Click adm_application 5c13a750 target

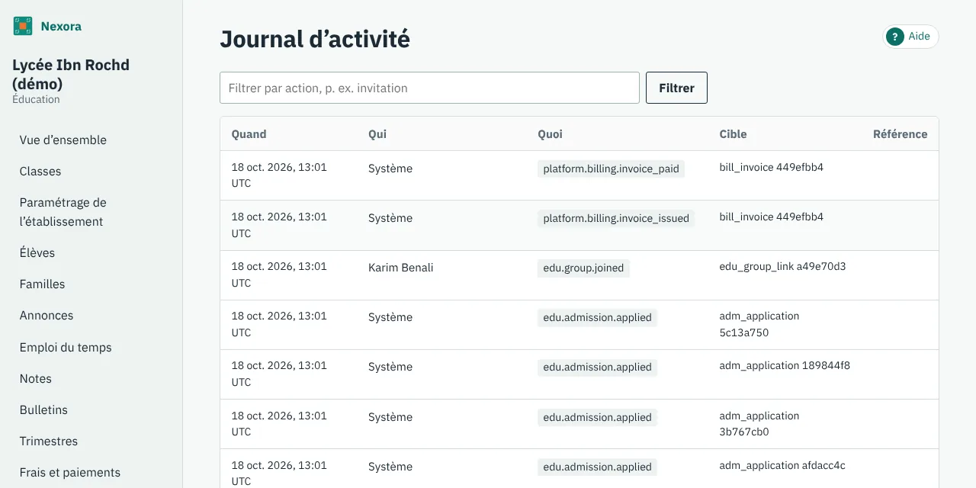[x=759, y=324]
